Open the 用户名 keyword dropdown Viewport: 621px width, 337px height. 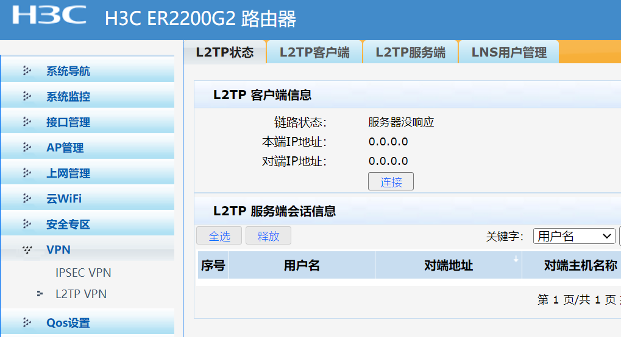pyautogui.click(x=574, y=236)
